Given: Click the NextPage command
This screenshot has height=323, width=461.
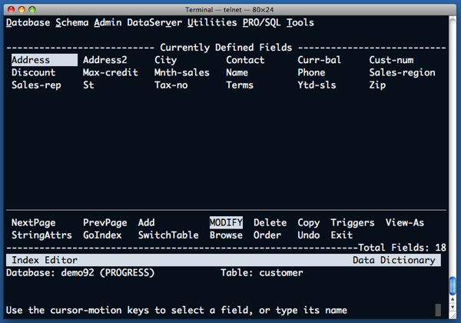Looking at the screenshot, I should [x=34, y=223].
